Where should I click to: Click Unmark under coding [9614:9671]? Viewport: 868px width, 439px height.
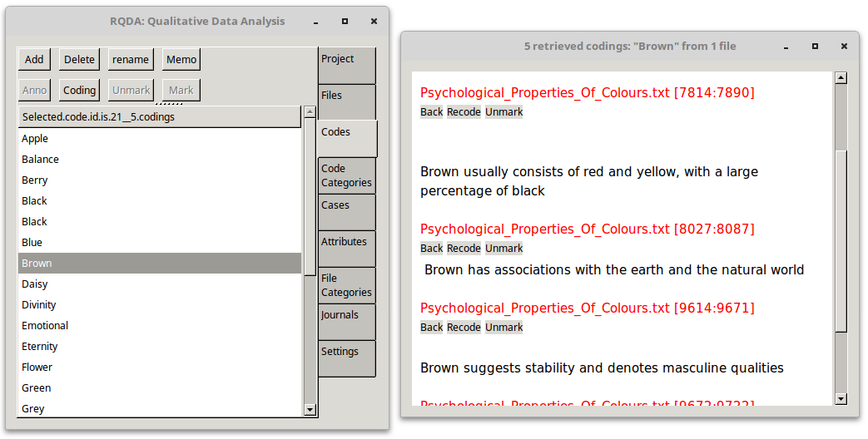(x=503, y=328)
